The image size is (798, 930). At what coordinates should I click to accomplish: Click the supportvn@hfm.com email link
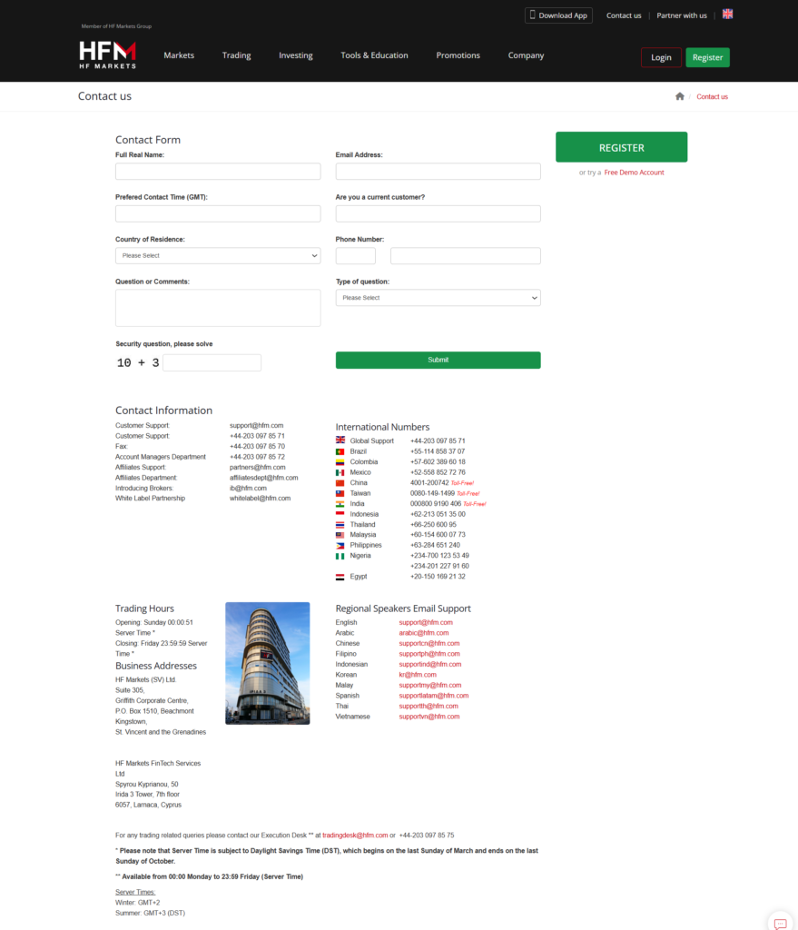[x=429, y=717]
